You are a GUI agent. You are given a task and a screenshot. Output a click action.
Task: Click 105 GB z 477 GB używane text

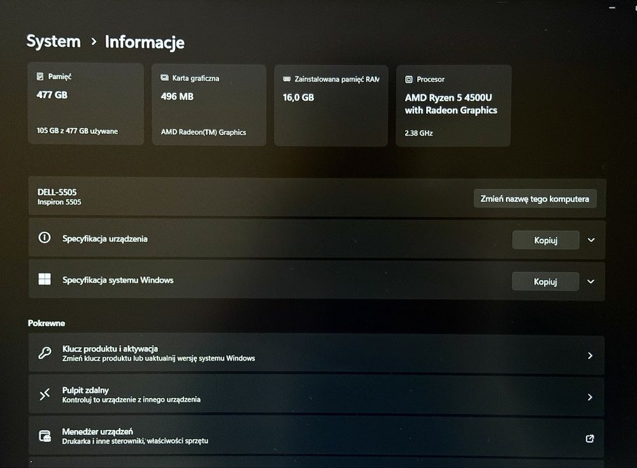pyautogui.click(x=77, y=131)
